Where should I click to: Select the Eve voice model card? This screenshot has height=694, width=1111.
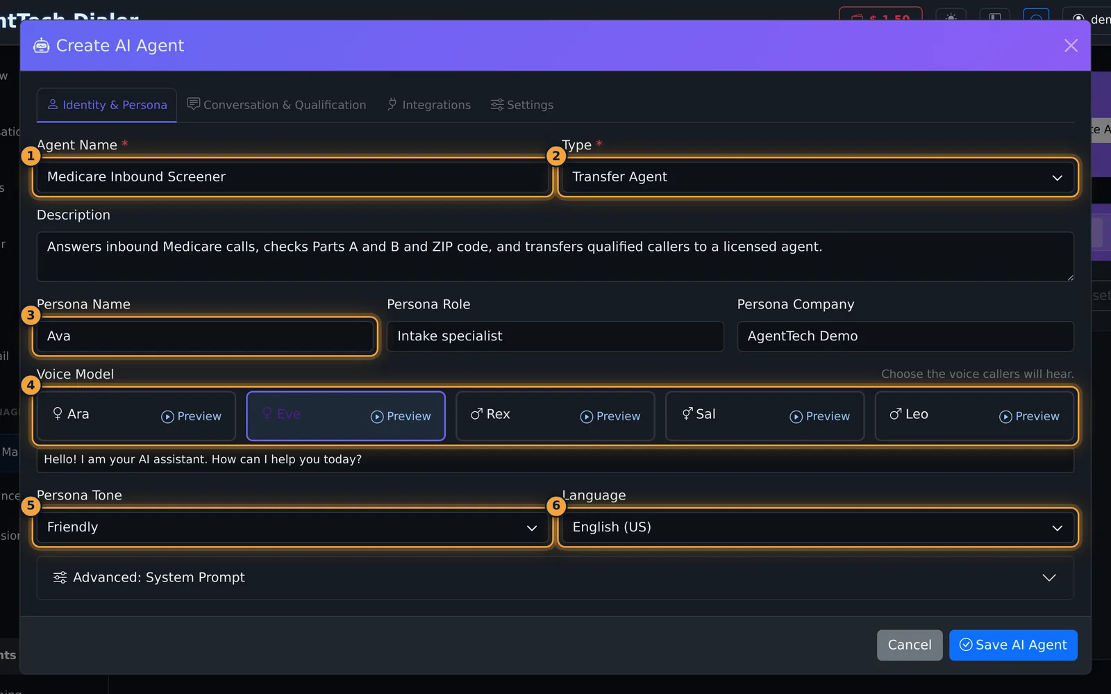pos(346,415)
